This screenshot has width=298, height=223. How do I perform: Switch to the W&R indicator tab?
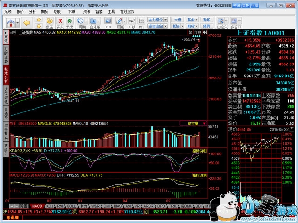point(95,206)
